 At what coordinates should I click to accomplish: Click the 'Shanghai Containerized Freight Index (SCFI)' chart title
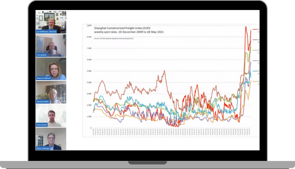click(x=122, y=28)
